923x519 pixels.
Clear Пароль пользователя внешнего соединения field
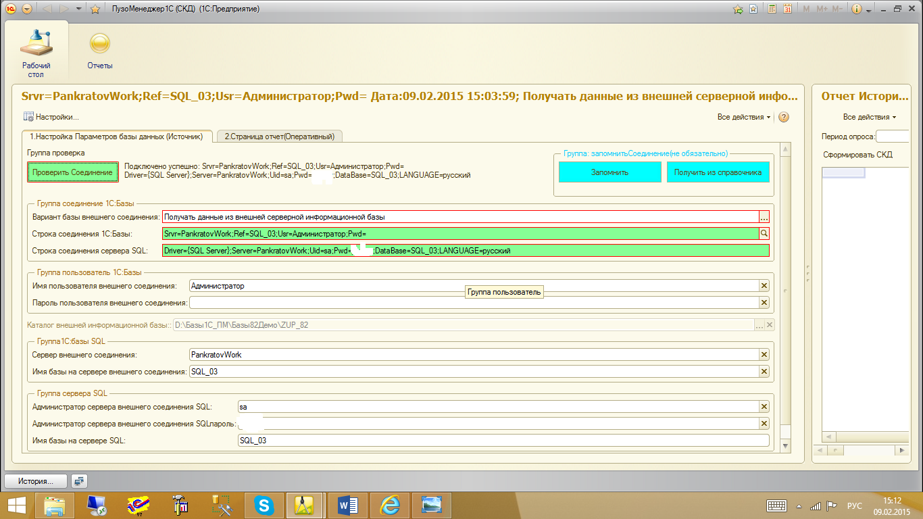764,303
